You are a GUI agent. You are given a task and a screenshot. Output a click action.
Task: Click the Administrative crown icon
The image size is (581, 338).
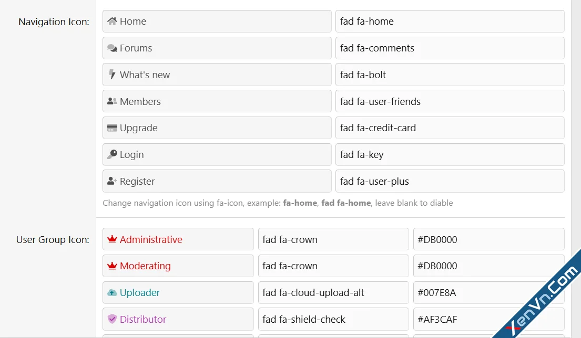click(112, 239)
